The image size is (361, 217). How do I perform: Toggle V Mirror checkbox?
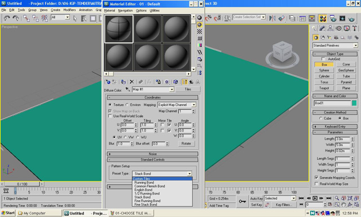point(162,131)
